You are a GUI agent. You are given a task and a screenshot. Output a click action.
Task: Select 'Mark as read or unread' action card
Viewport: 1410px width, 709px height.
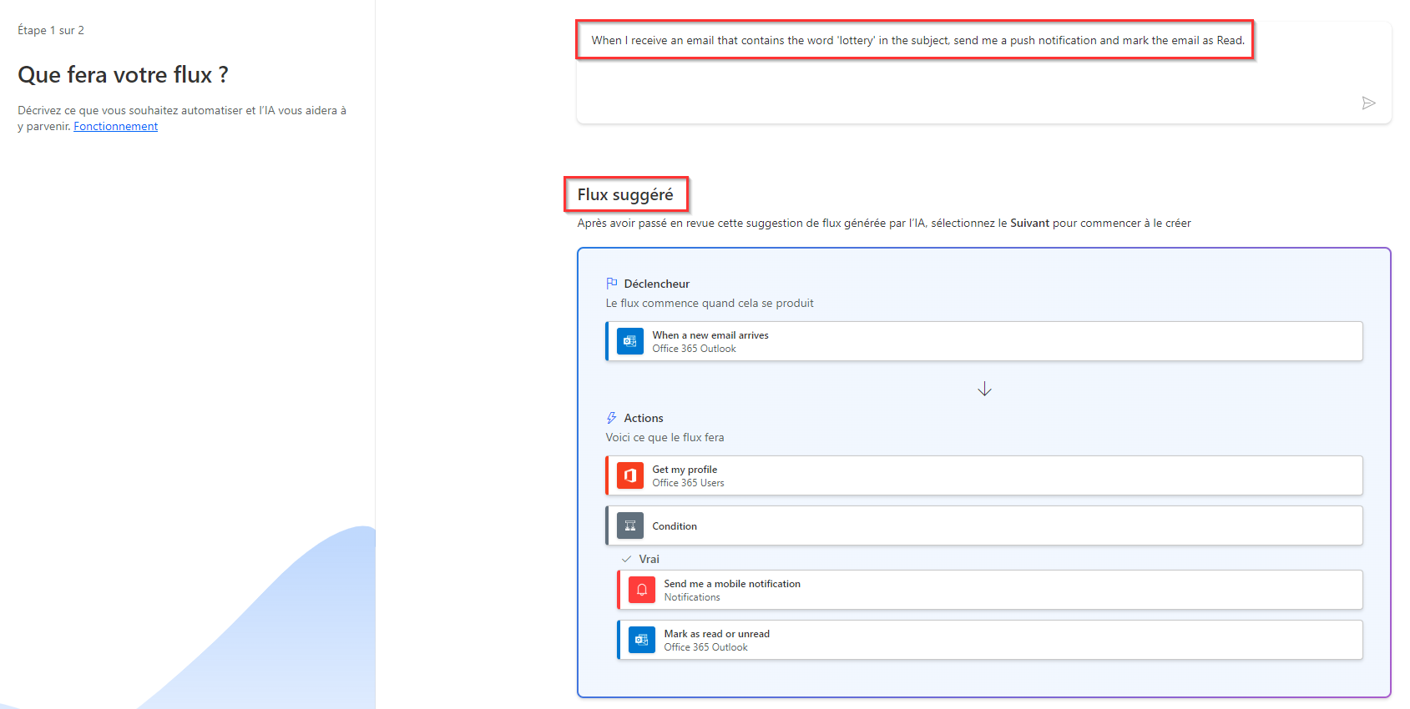pyautogui.click(x=990, y=640)
